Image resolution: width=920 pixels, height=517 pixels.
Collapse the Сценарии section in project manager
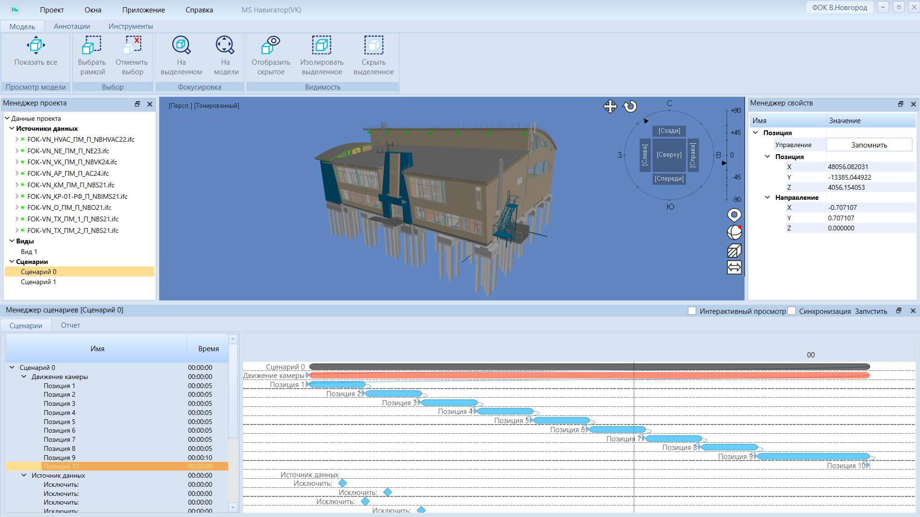point(12,262)
